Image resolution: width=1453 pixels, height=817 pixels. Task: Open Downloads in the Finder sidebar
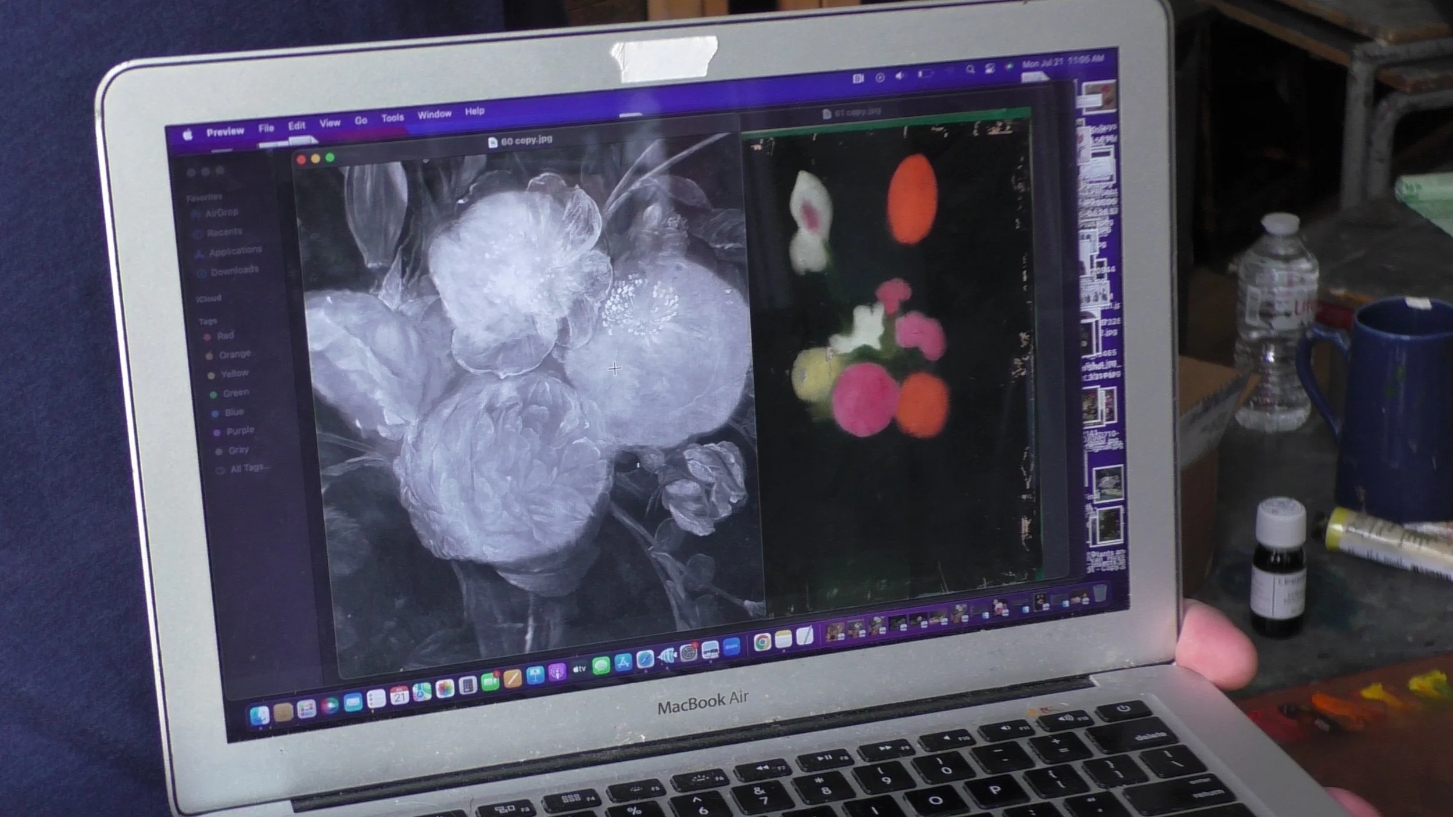coord(234,271)
